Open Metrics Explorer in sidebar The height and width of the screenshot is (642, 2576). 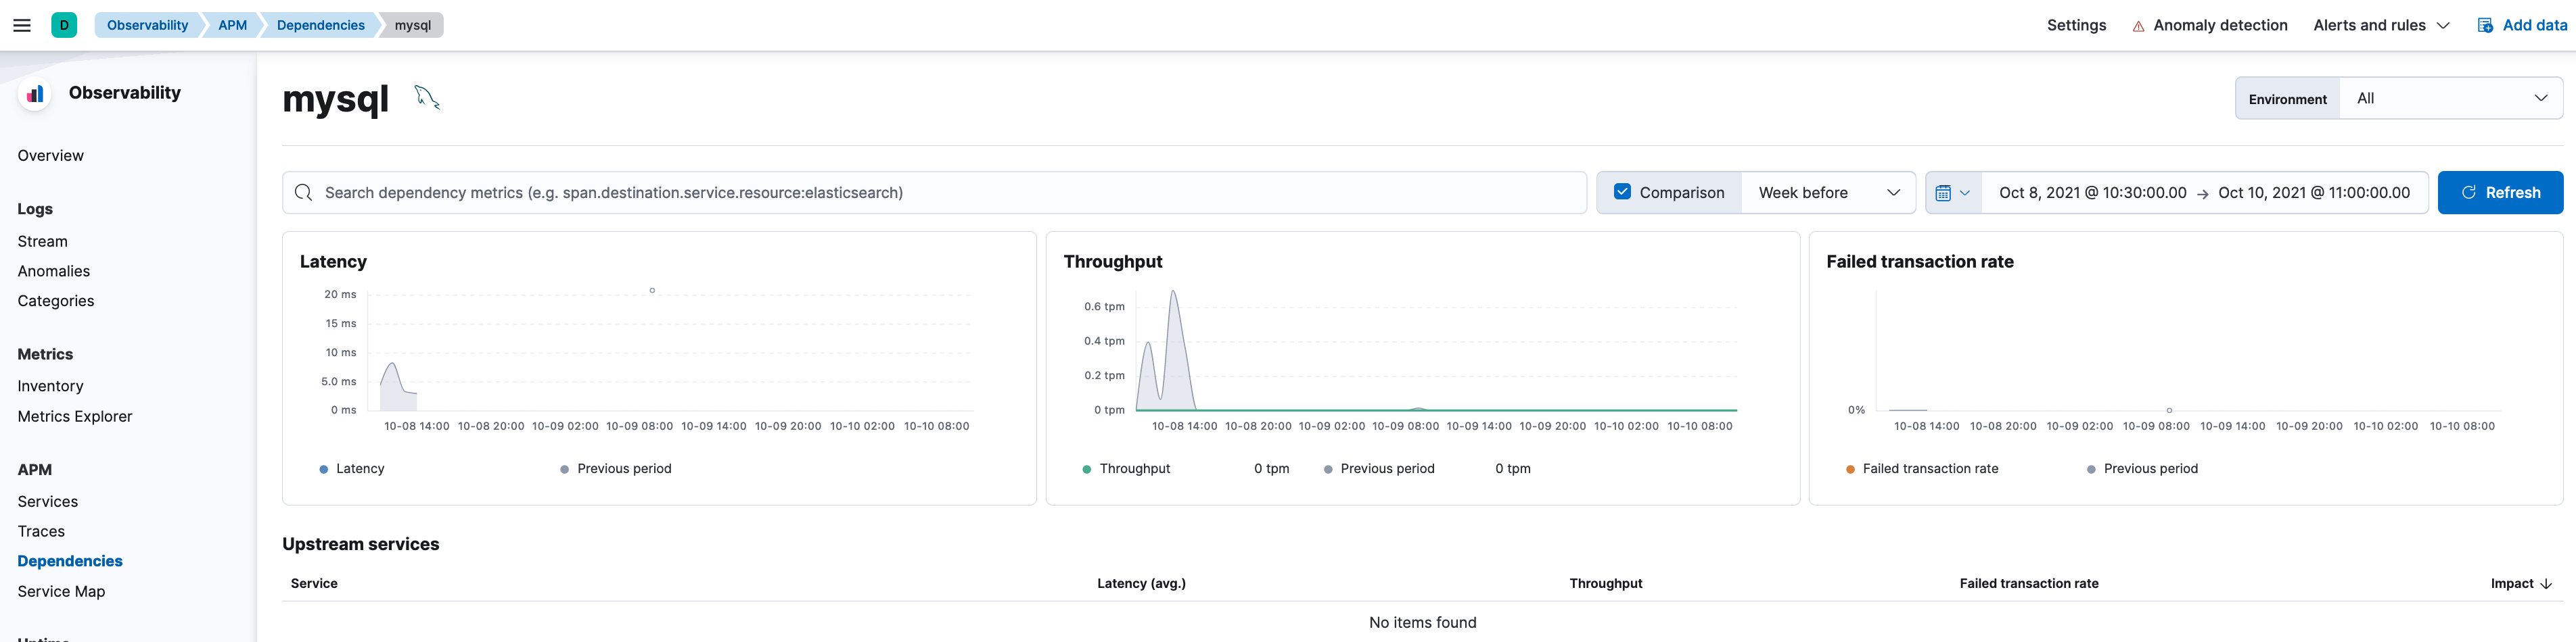pyautogui.click(x=75, y=416)
